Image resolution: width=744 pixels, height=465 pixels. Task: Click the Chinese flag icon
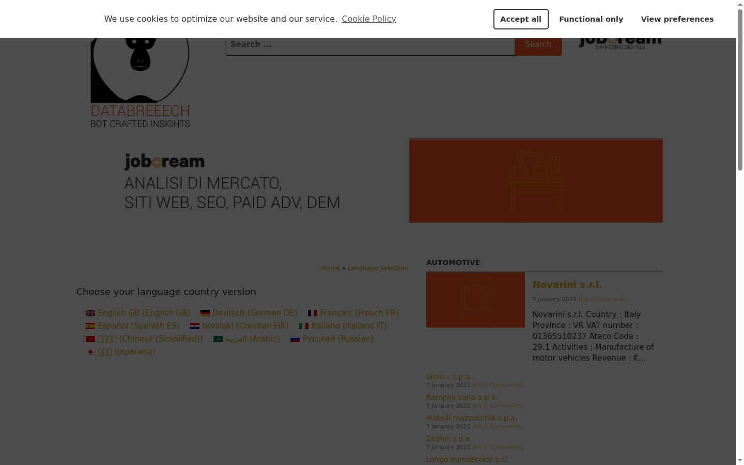[90, 339]
